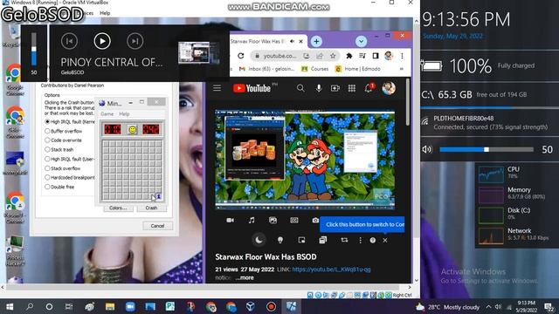Image resolution: width=559 pixels, height=314 pixels.
Task: Open Minesweeper Game menu
Action: tap(107, 114)
